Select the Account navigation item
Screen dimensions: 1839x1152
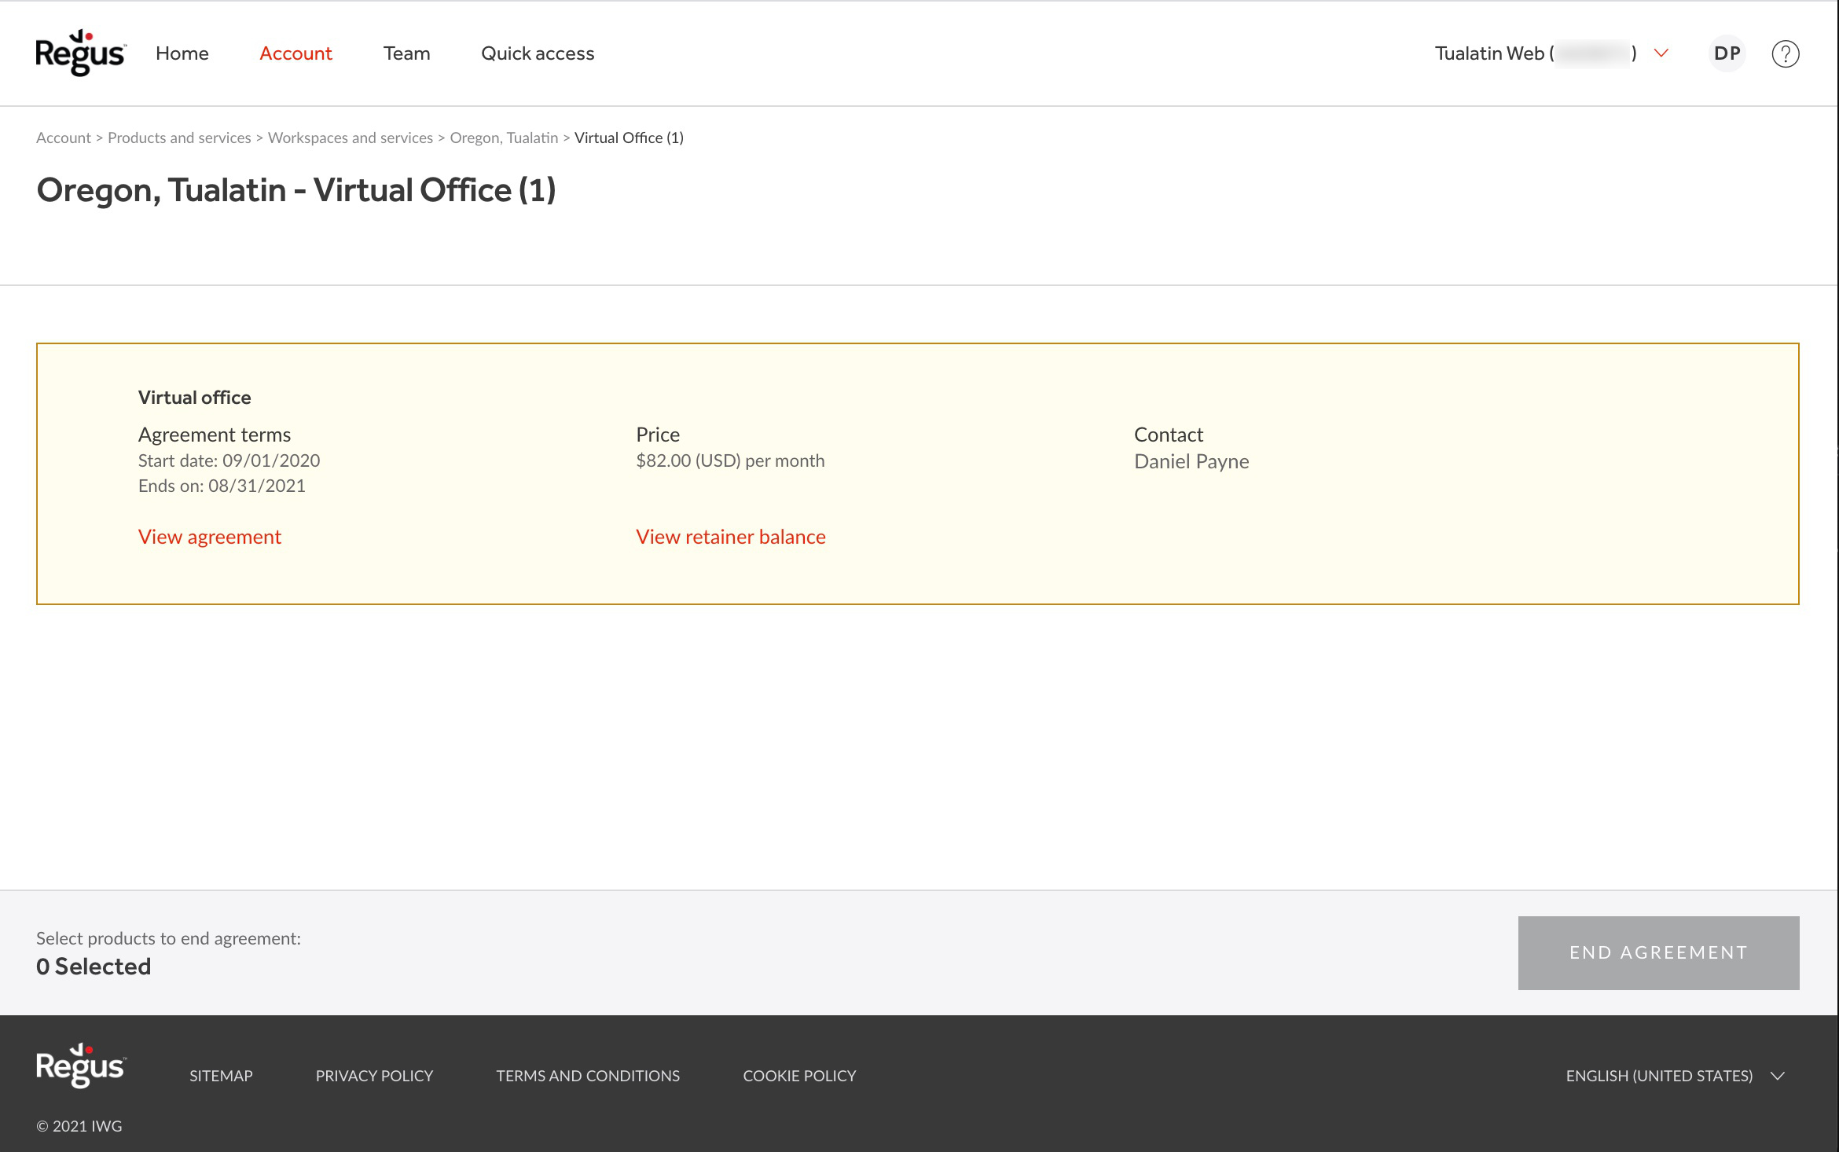click(x=295, y=53)
